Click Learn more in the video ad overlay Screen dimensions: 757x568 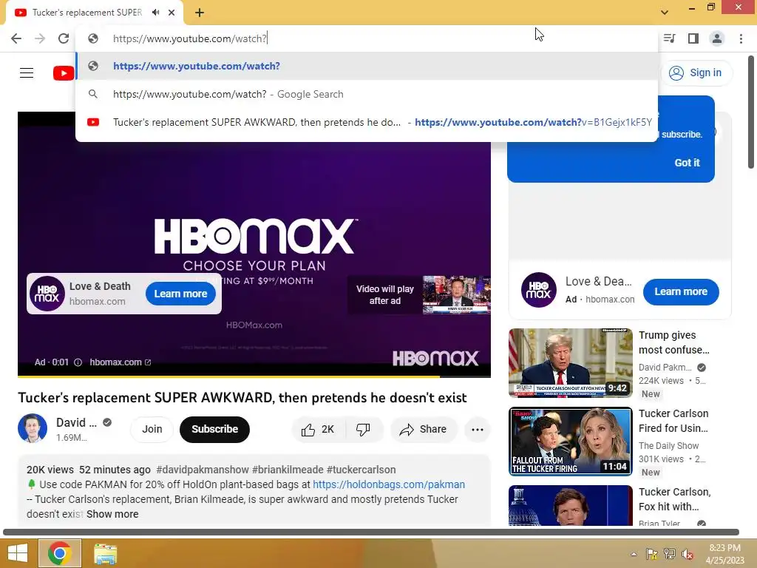180,294
